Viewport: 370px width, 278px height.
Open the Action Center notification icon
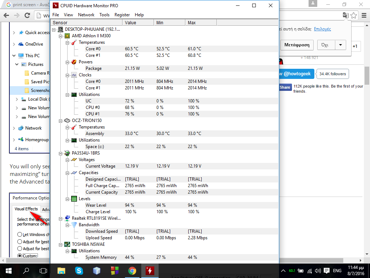(x=327, y=271)
